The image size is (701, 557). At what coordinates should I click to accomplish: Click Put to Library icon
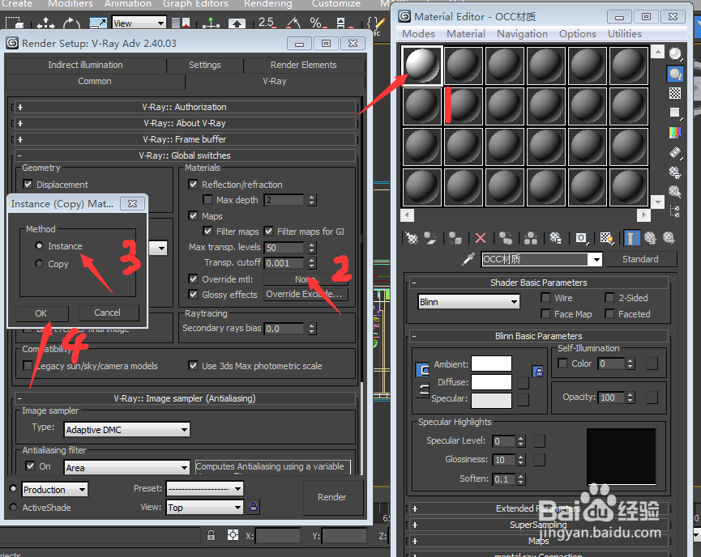[x=556, y=238]
